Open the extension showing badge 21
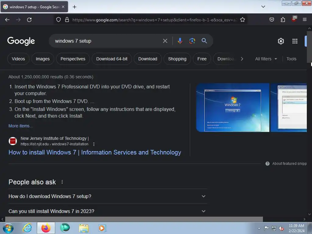This screenshot has width=312, height=234. 294,19
